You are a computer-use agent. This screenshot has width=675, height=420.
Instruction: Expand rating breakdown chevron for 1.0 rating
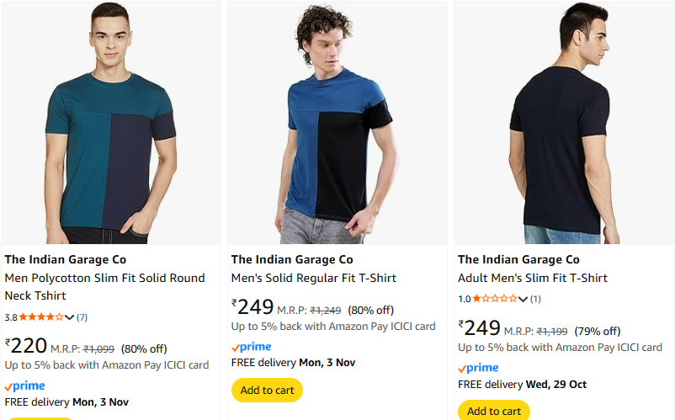pos(524,299)
